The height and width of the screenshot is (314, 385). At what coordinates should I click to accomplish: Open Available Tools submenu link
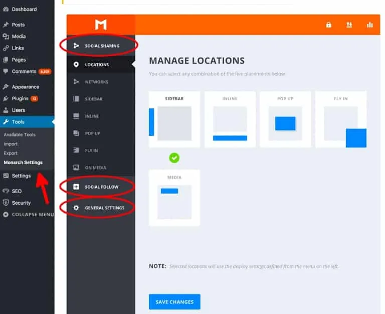20,134
